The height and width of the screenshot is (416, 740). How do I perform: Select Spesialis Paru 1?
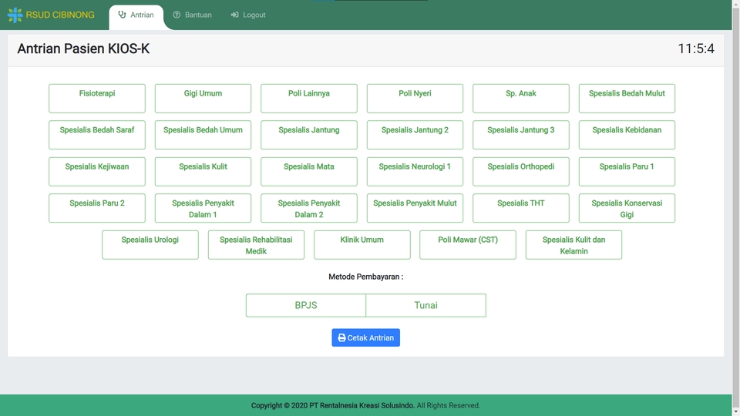pos(627,172)
